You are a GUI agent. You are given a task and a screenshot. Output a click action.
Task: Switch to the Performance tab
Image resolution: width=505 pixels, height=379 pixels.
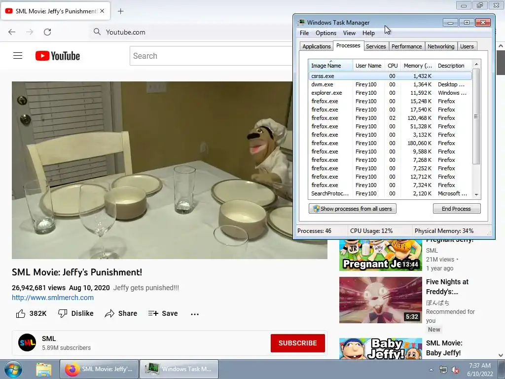pos(406,46)
